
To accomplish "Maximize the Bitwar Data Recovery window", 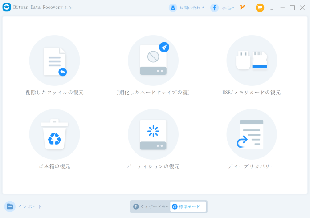I will pyautogui.click(x=292, y=8).
